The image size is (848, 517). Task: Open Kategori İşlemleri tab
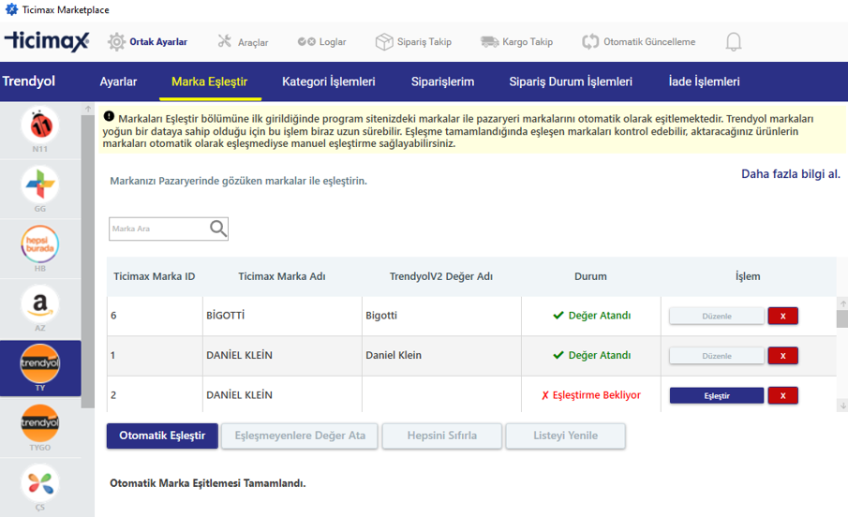point(328,81)
